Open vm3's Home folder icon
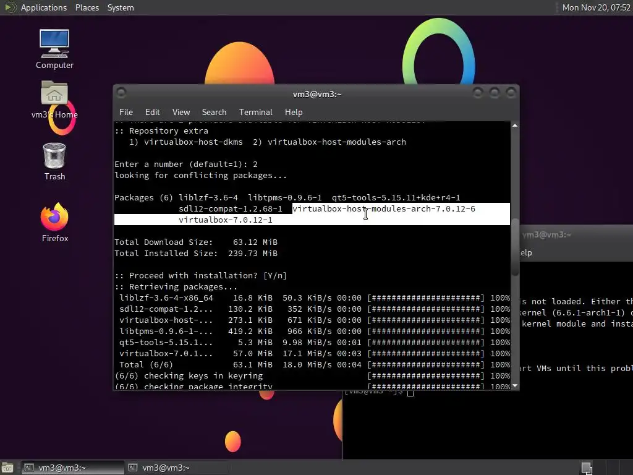The image size is (633, 475). (54, 100)
